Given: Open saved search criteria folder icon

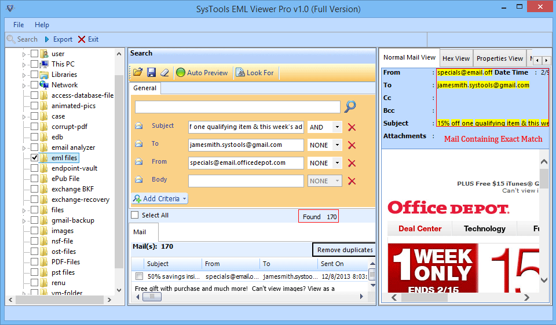Looking at the screenshot, I should 138,73.
